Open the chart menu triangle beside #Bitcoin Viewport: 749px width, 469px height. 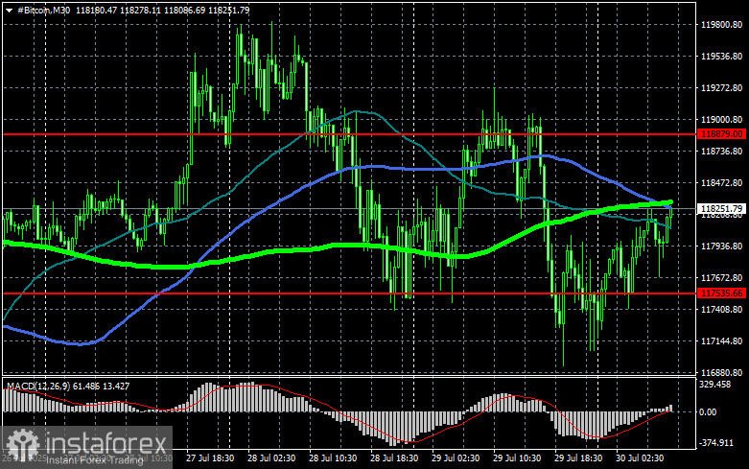click(9, 10)
